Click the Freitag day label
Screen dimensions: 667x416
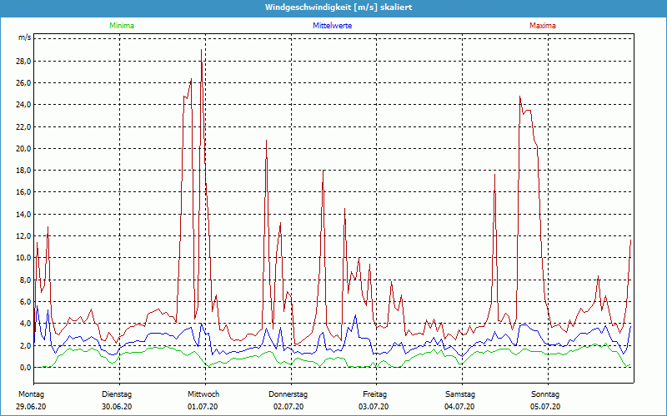pos(374,394)
